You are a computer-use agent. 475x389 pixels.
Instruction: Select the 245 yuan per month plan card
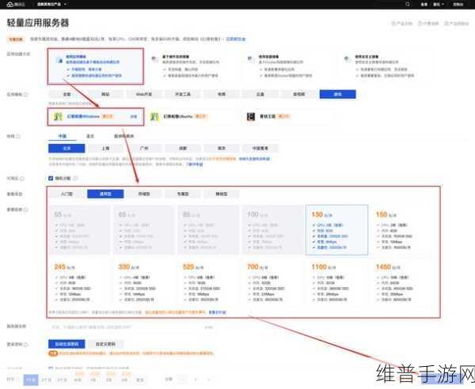click(80, 282)
